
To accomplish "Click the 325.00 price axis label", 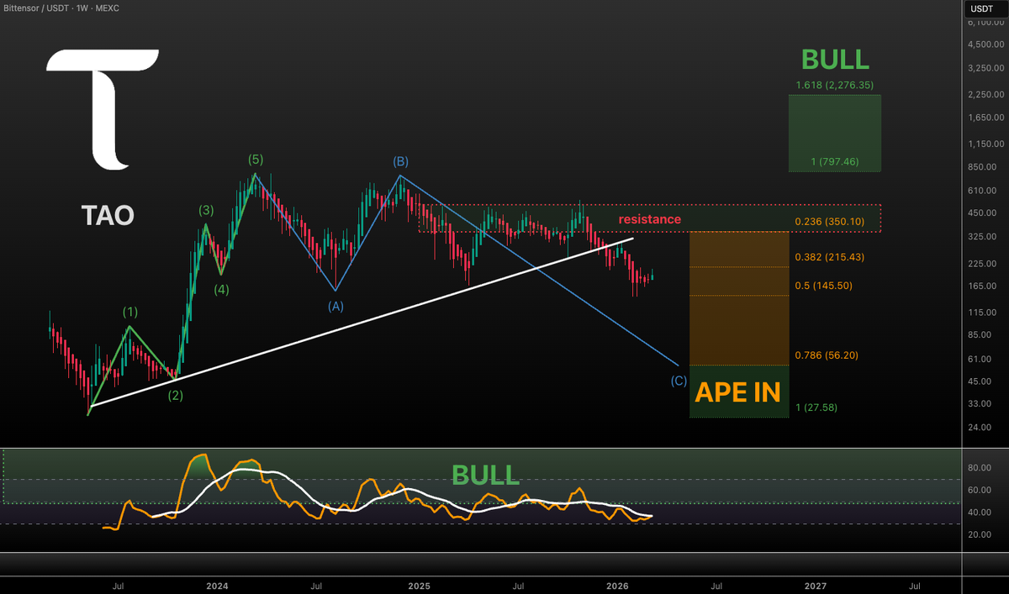I will [x=984, y=237].
